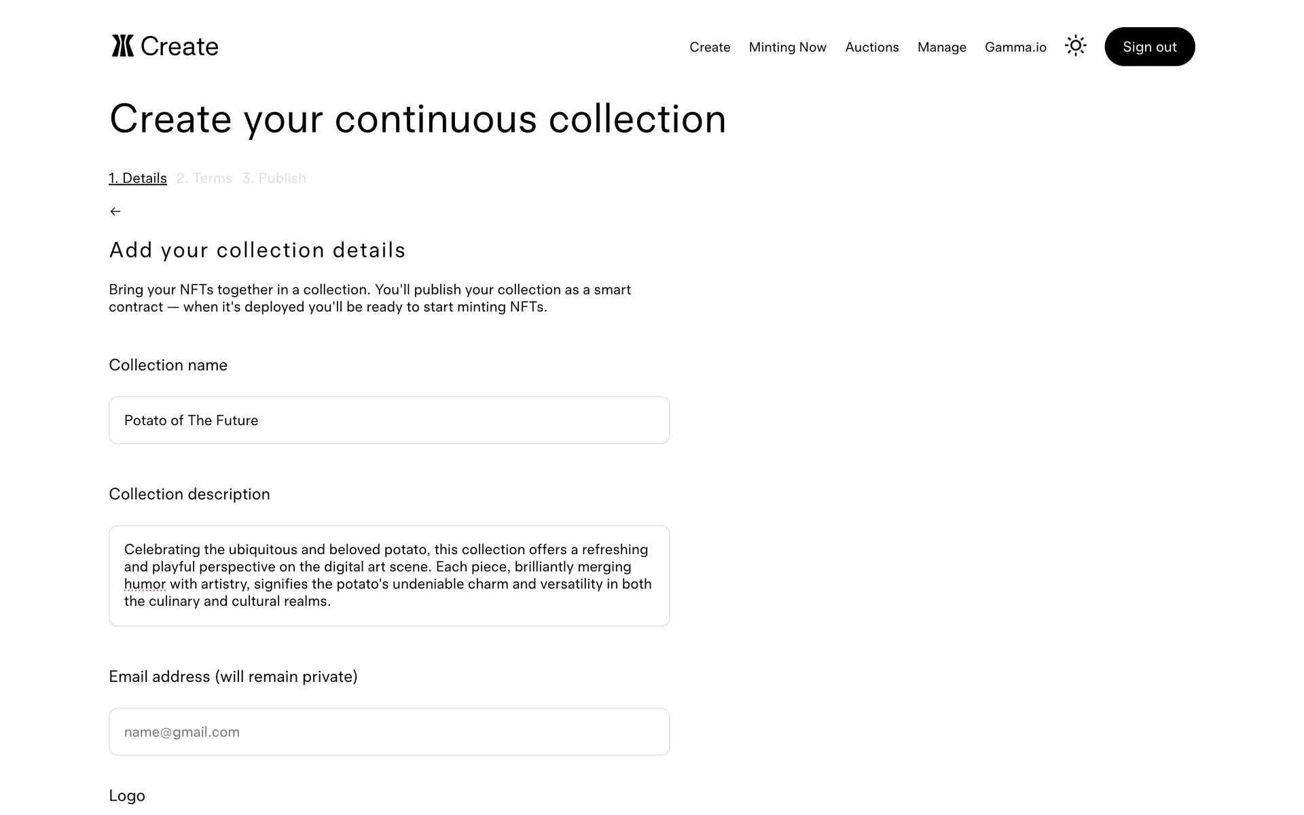1304x815 pixels.
Task: Open the Manage section
Action: click(941, 47)
